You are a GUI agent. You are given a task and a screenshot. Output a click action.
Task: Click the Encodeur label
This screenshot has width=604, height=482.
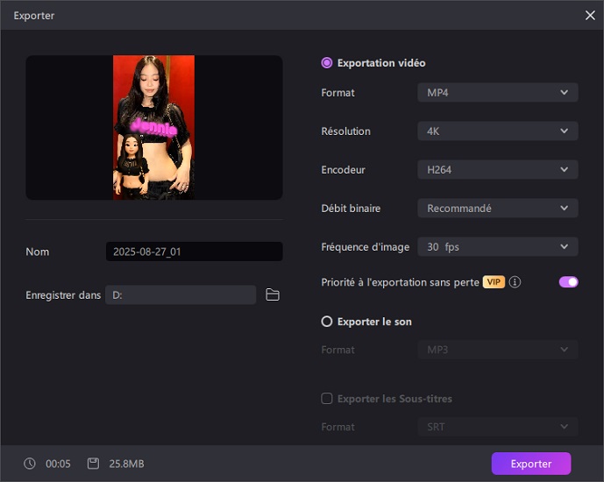[x=344, y=170]
